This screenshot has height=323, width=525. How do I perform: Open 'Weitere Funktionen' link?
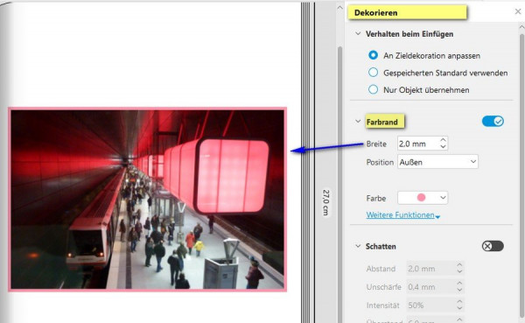(x=402, y=215)
